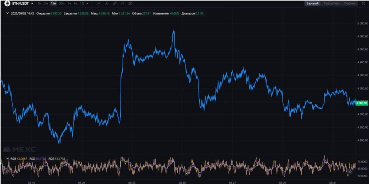Select the 4ч timeframe
Screen dimensions: 369x184
[x=75, y=4]
